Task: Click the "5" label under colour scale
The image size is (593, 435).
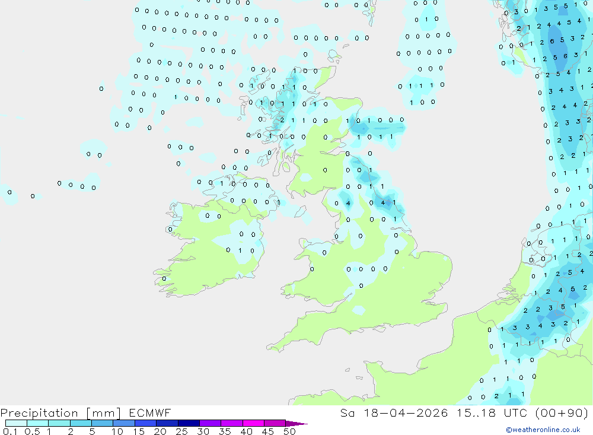Action: pos(92,431)
